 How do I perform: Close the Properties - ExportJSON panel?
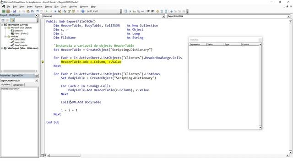click(37, 76)
